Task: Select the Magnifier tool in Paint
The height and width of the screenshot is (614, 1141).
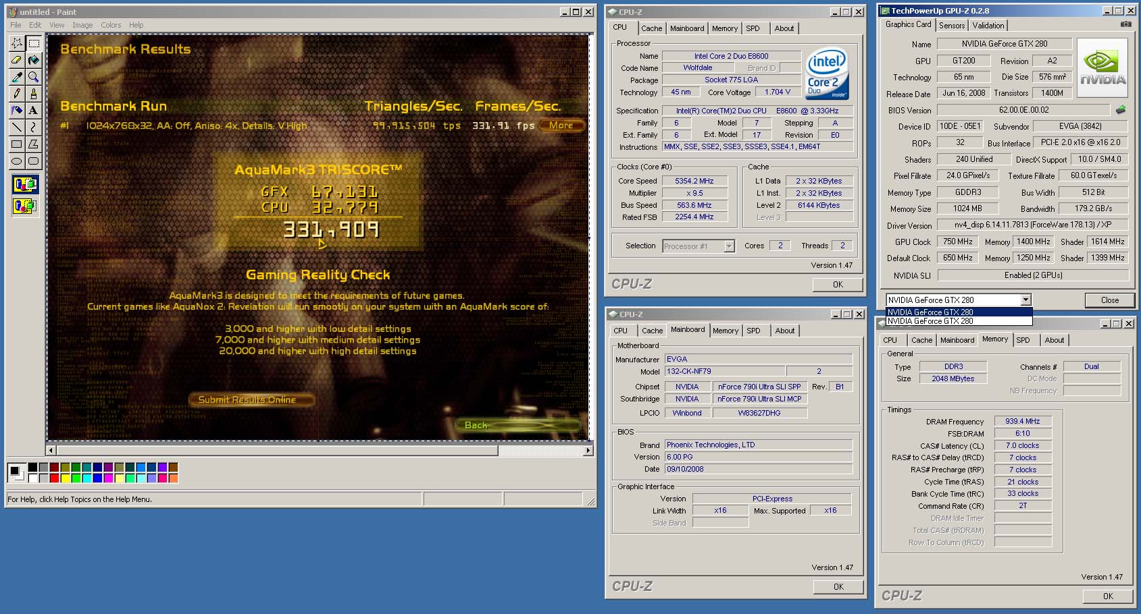Action: pos(33,77)
